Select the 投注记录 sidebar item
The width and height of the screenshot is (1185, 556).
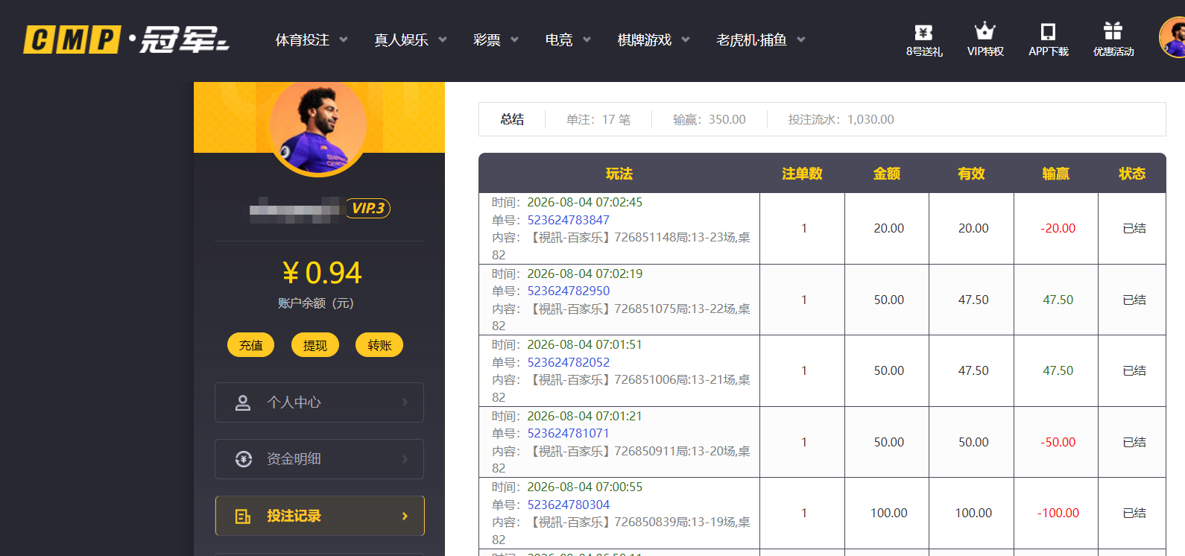click(319, 516)
